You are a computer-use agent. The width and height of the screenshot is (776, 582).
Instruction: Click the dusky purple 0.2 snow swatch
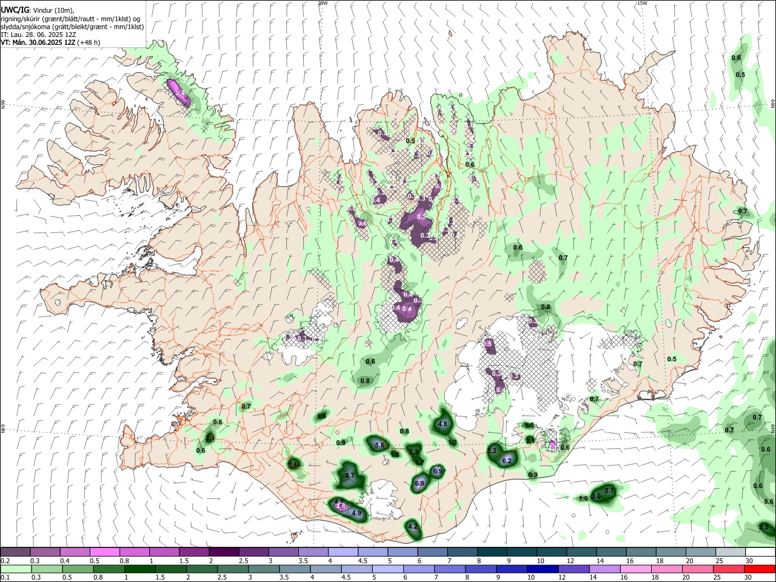[15, 552]
